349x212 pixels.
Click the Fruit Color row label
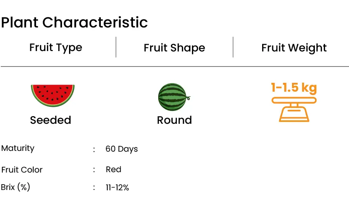(22, 170)
